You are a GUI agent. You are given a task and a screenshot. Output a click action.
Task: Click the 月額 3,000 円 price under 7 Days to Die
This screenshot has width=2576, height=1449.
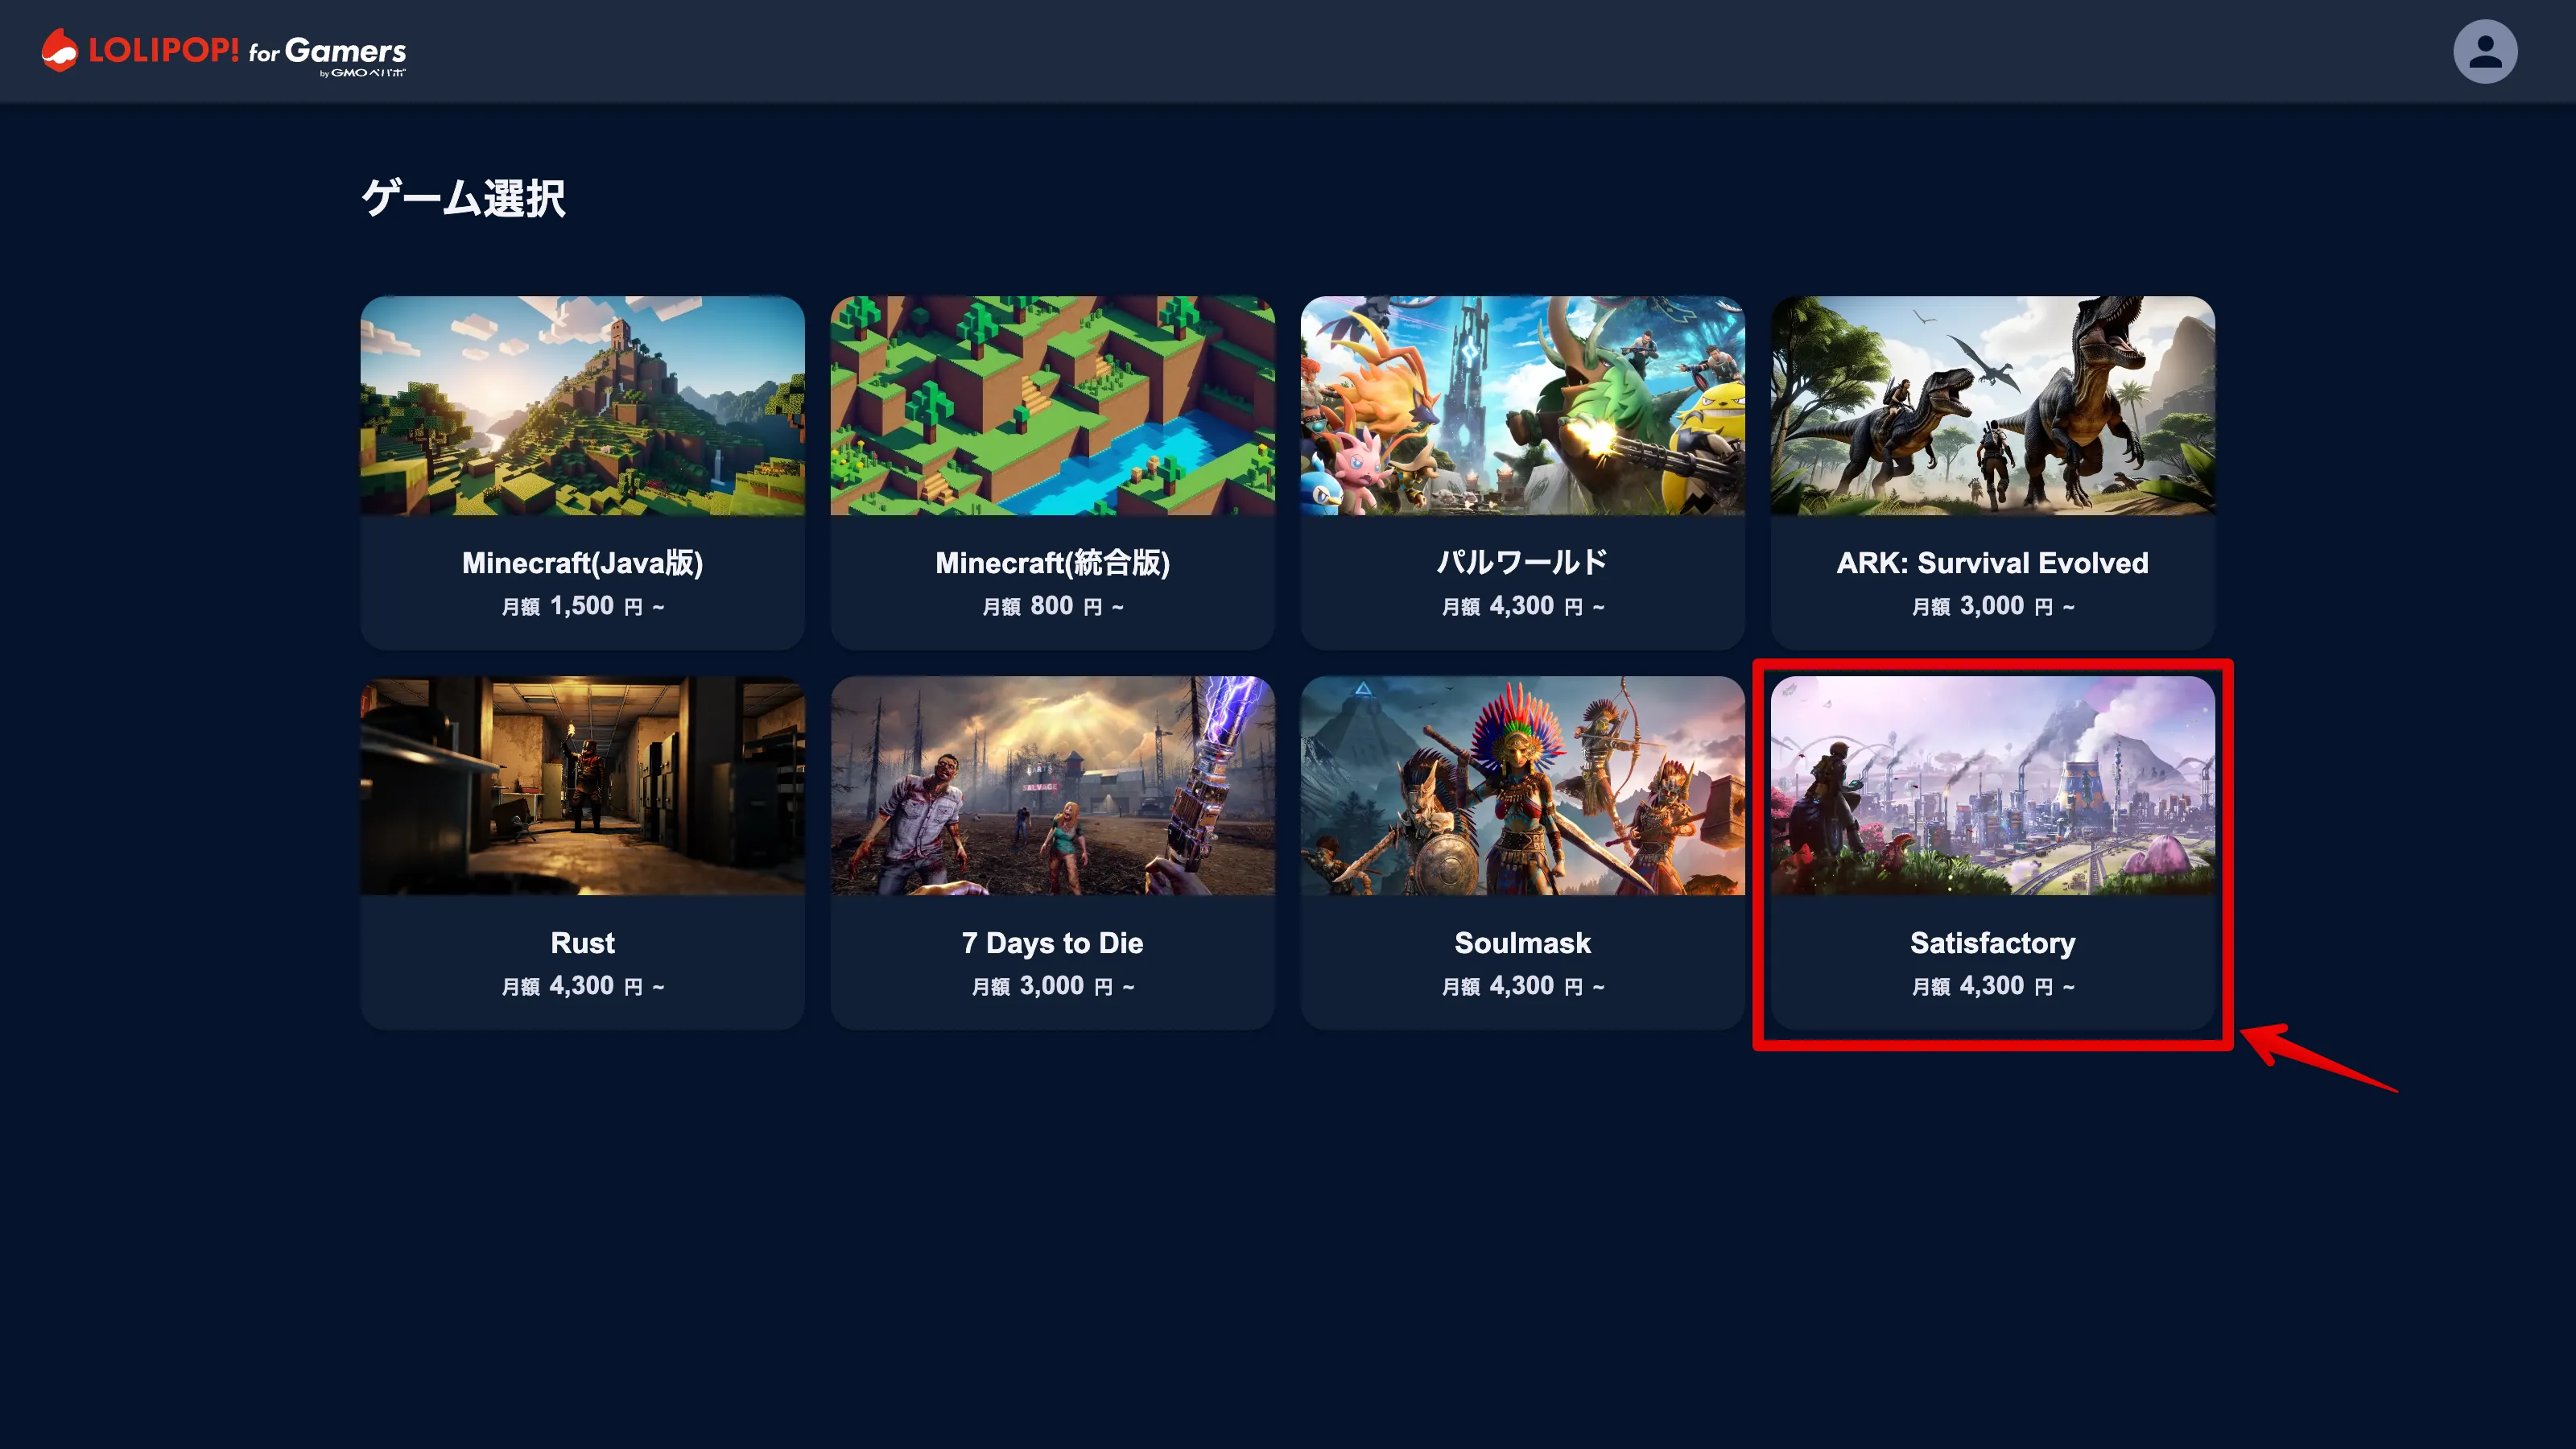pyautogui.click(x=1052, y=986)
